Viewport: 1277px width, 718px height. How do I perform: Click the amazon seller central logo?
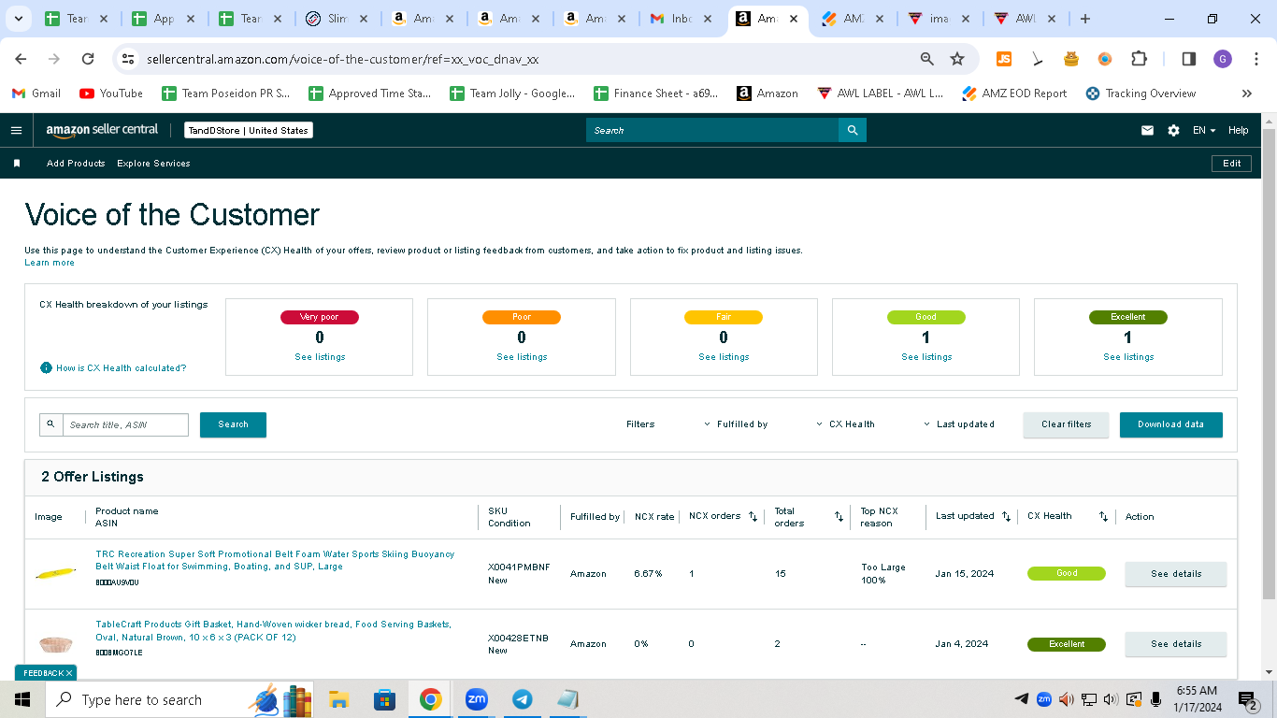[x=102, y=130]
